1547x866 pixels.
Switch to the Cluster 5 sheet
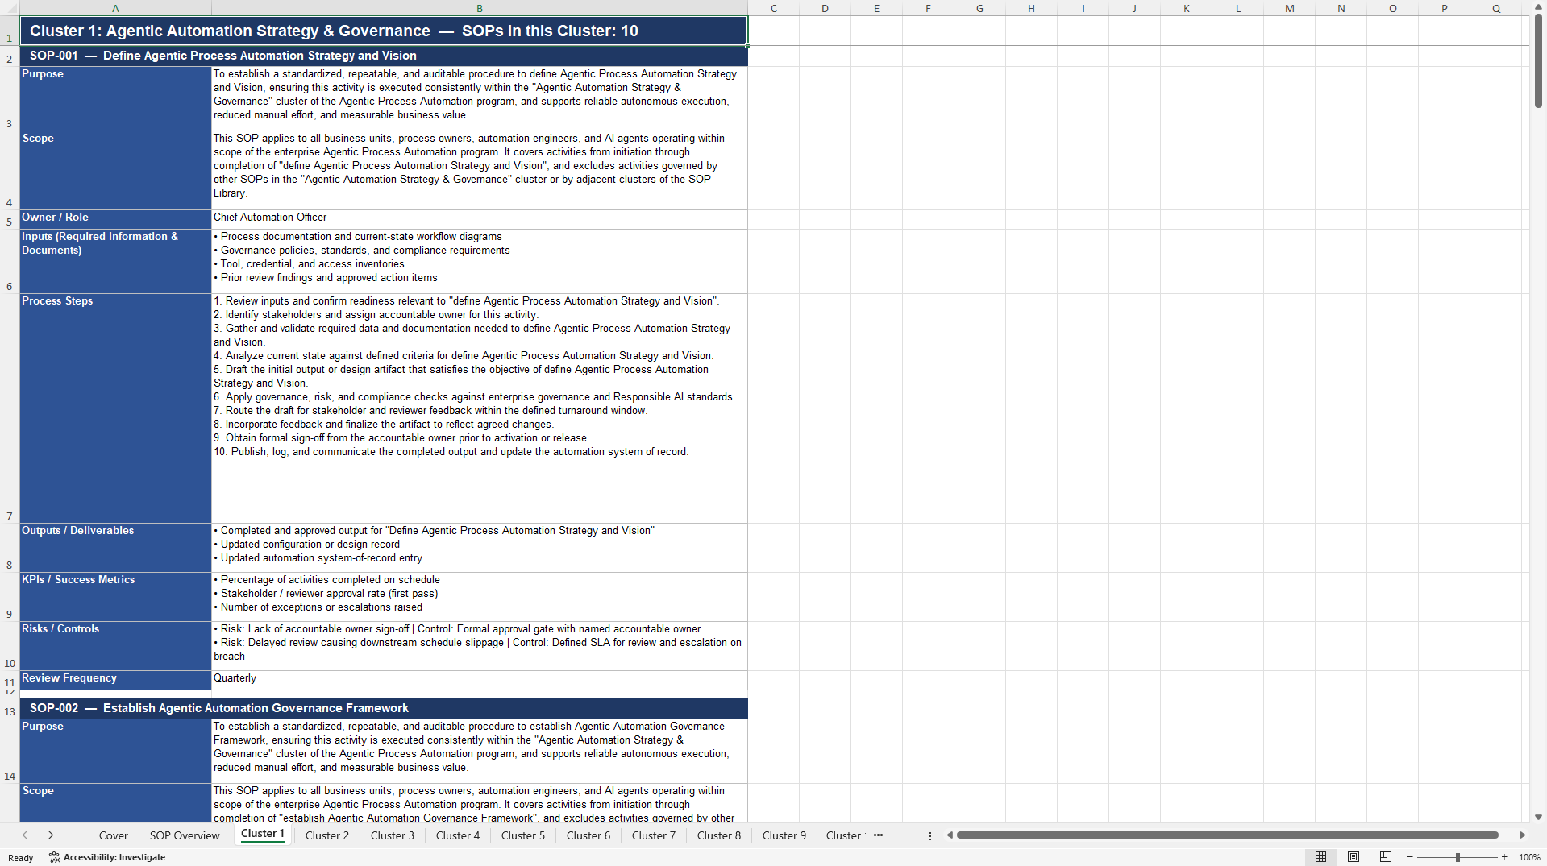tap(523, 835)
